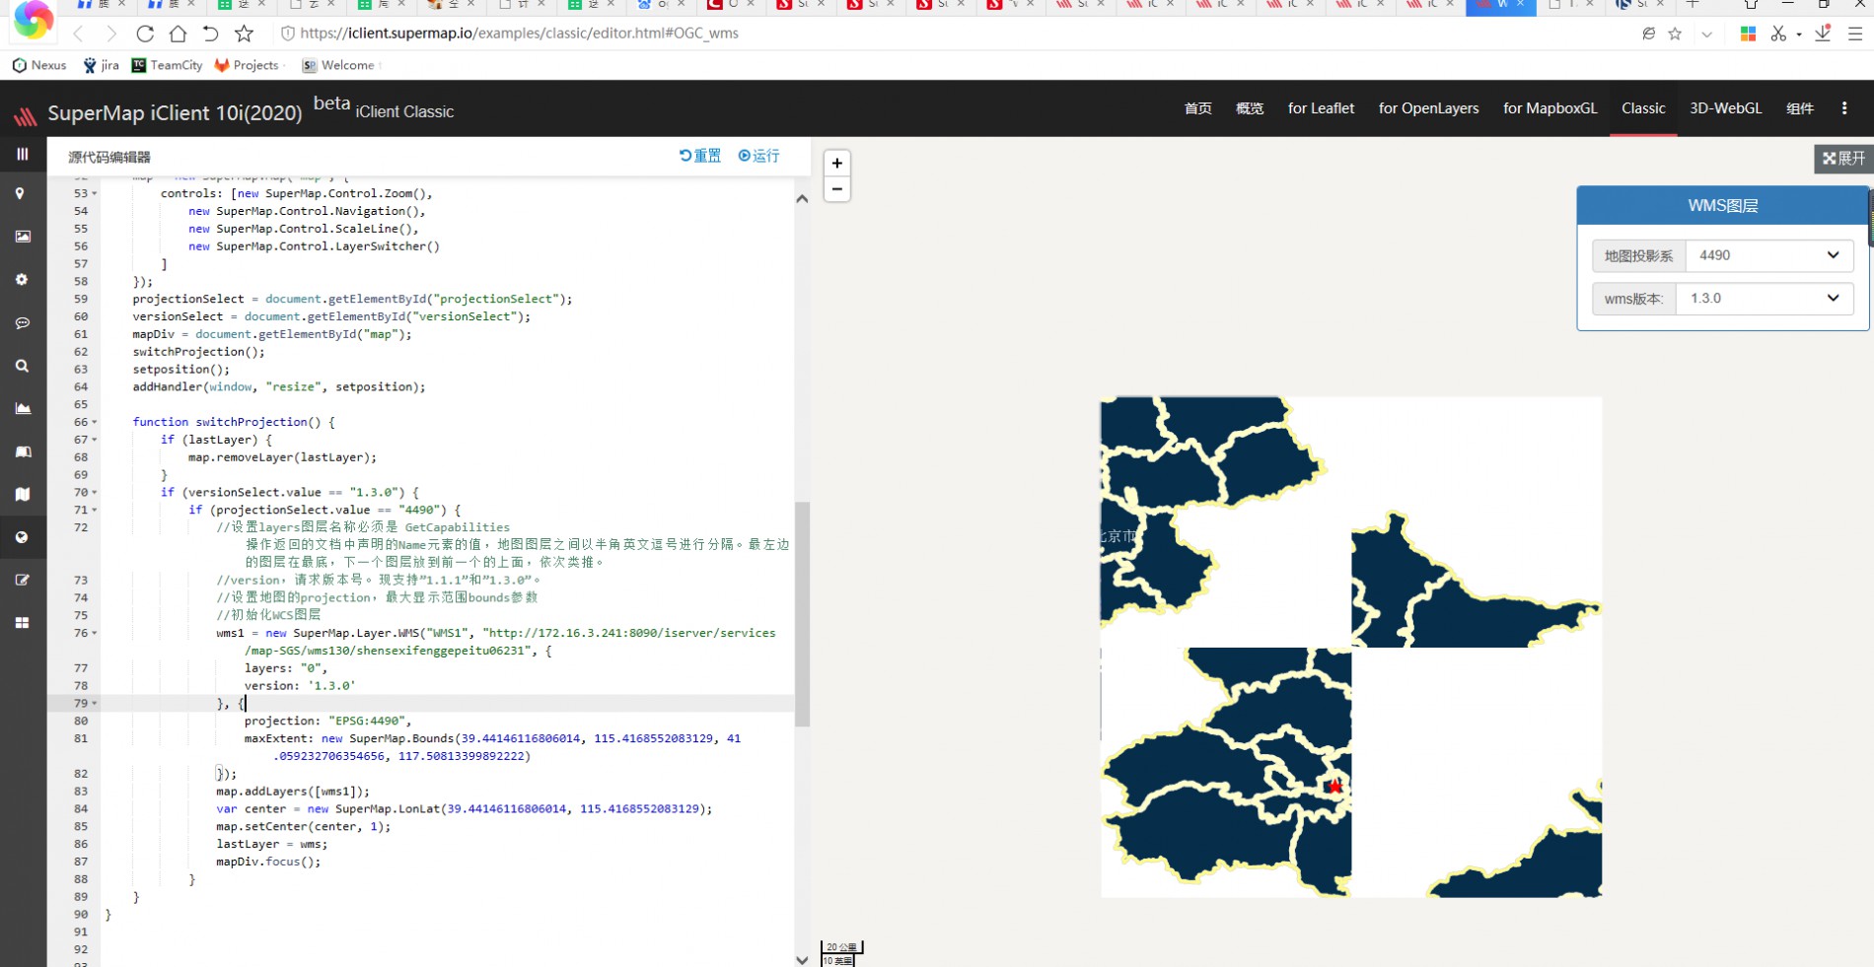Go to the 概览 nav item
Viewport: 1874px width, 967px height.
[x=1250, y=108]
